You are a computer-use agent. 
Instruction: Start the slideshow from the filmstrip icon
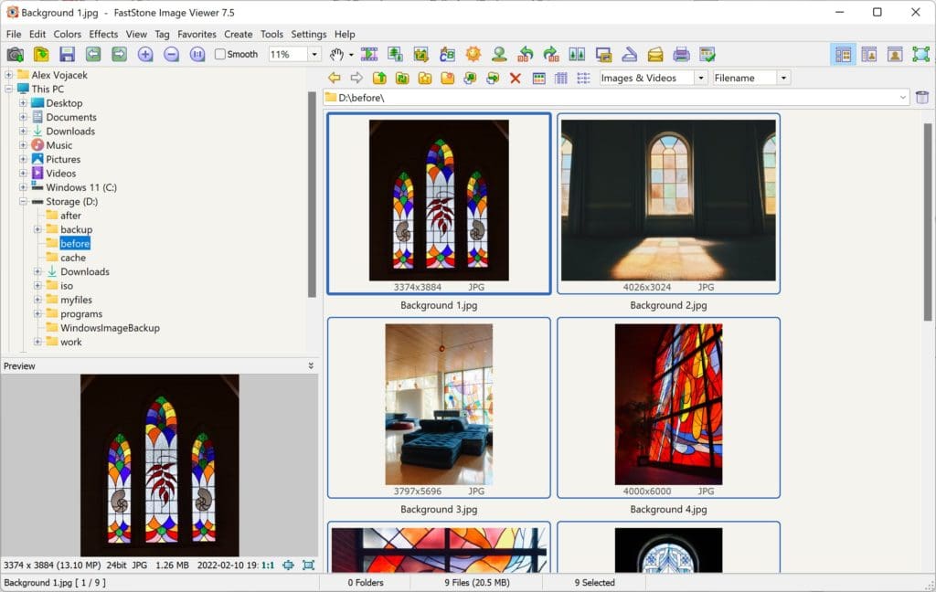[369, 54]
